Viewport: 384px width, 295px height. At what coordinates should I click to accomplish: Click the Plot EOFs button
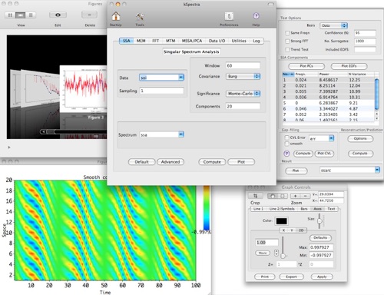click(x=349, y=66)
